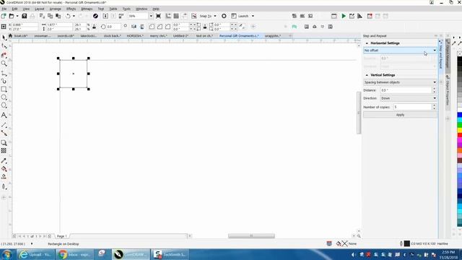Click the green Play macro icon

(344, 16)
